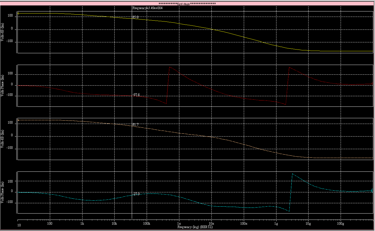375x231 pixels.
Task: Click the 10x tick on frequency axis
Action: pos(211,223)
